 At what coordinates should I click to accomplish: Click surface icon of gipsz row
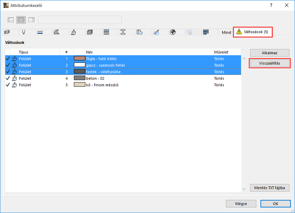pyautogui.click(x=14, y=65)
